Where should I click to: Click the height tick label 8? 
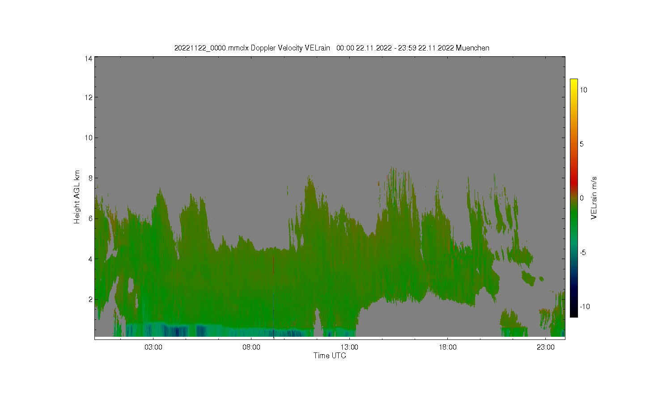90,178
